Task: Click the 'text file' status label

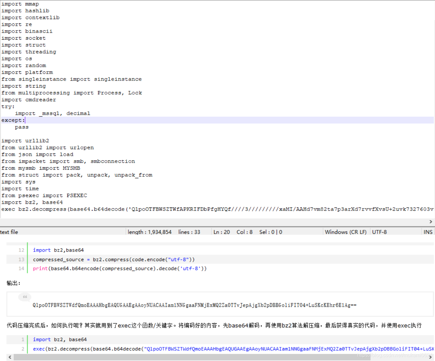Action: (x=9, y=232)
